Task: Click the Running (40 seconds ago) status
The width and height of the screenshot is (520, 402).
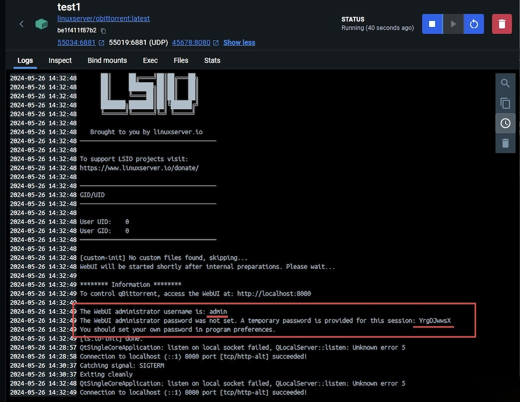Action: pos(378,28)
